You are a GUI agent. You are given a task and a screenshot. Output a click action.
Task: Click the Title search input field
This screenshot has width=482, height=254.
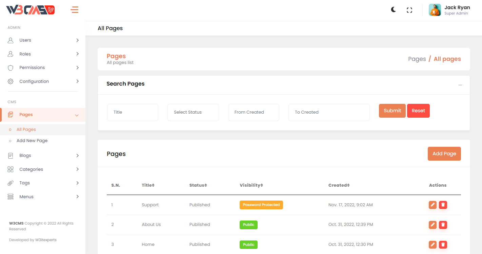(x=133, y=112)
